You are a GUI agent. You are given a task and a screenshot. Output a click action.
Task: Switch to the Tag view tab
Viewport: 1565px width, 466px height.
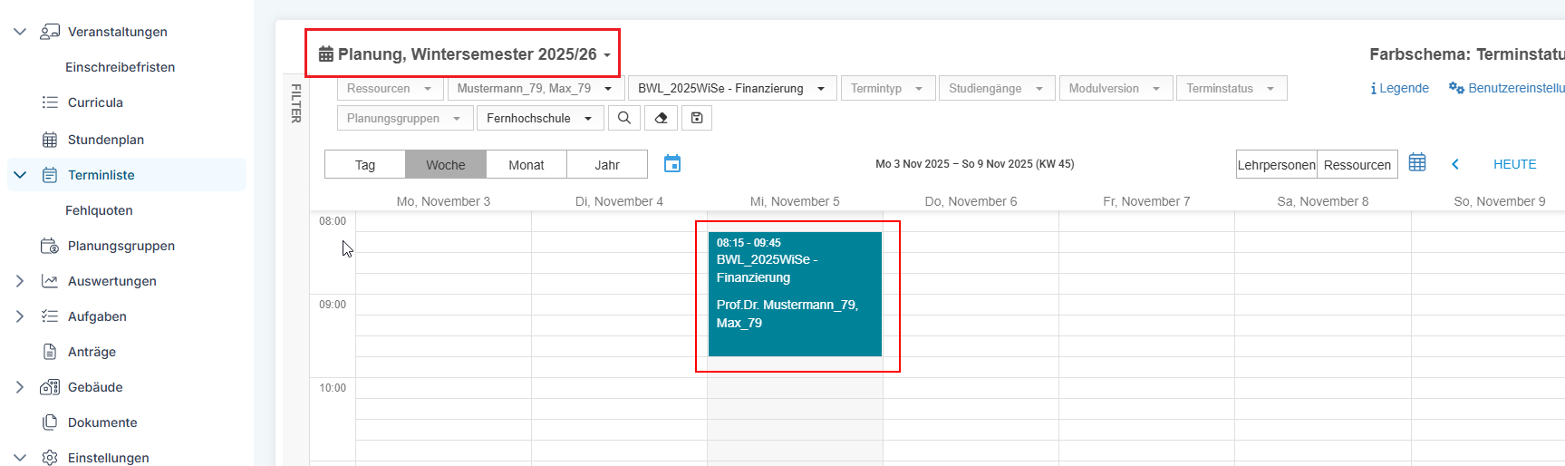[x=365, y=165]
